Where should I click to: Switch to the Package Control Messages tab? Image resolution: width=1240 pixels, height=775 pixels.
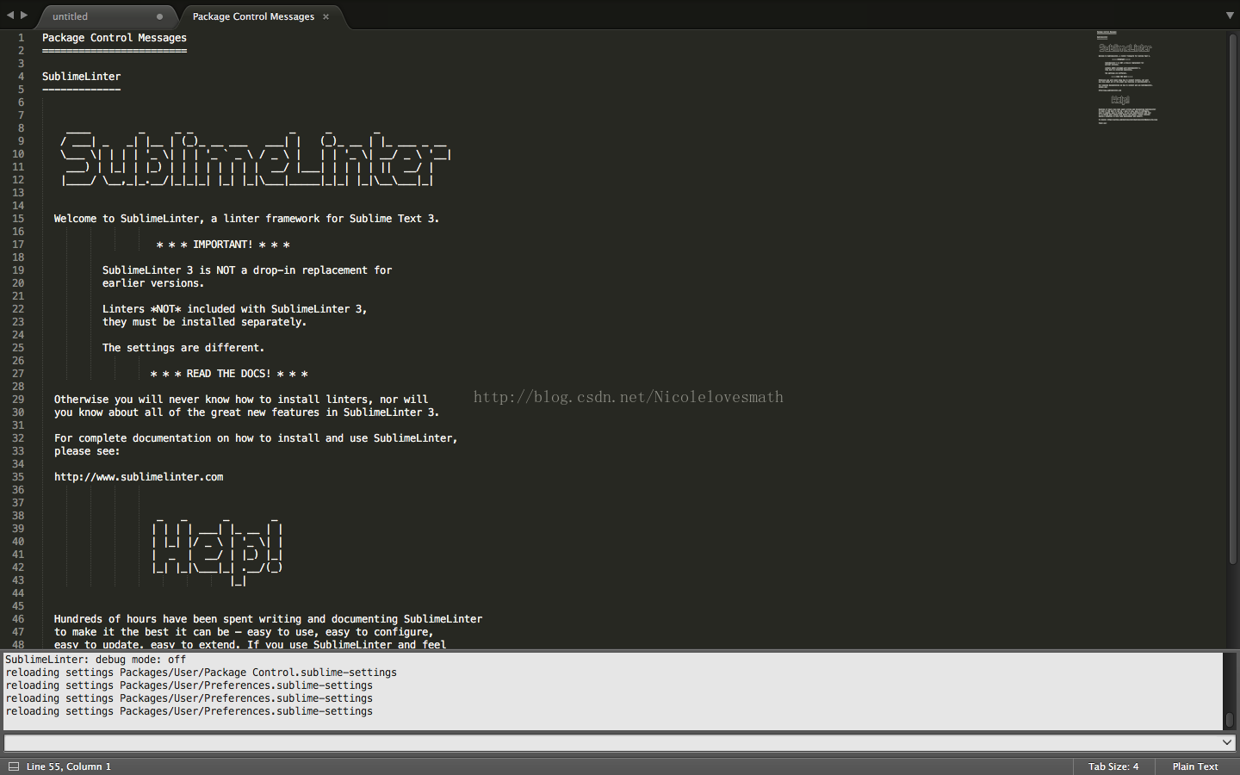253,16
